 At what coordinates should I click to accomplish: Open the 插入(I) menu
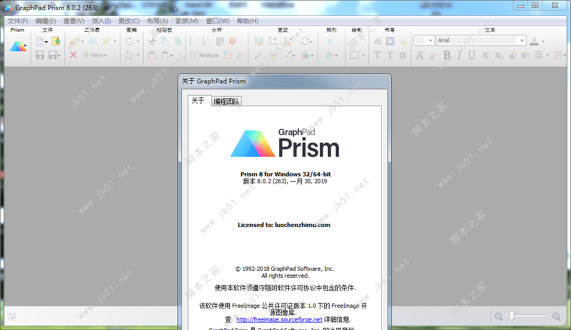tap(101, 21)
